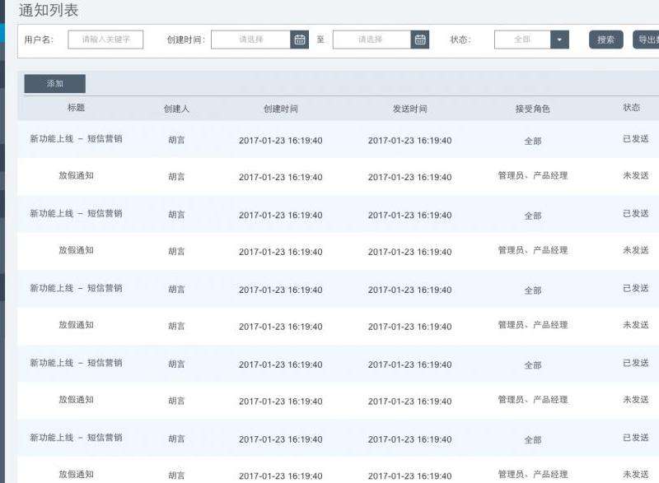
Task: Click the 用户名 keyword input field
Action: (x=105, y=39)
